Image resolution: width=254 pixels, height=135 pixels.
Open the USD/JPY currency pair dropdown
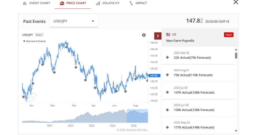74,21
